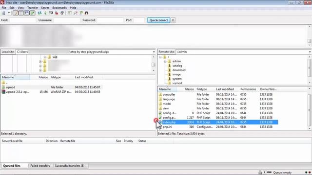
Task: Select config.p... PHP file row
Action: click(x=218, y=118)
